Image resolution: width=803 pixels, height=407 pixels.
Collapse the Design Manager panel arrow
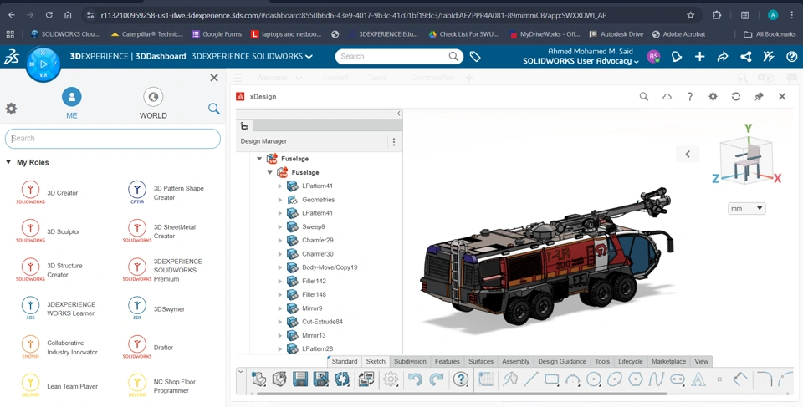[399, 114]
